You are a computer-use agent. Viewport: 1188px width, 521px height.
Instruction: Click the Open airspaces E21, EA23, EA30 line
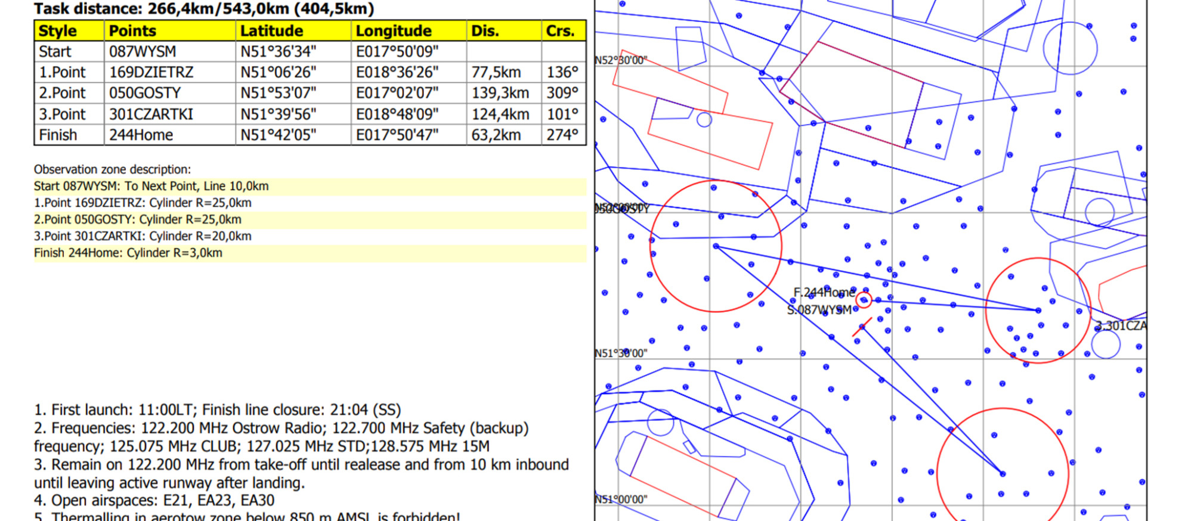point(154,500)
